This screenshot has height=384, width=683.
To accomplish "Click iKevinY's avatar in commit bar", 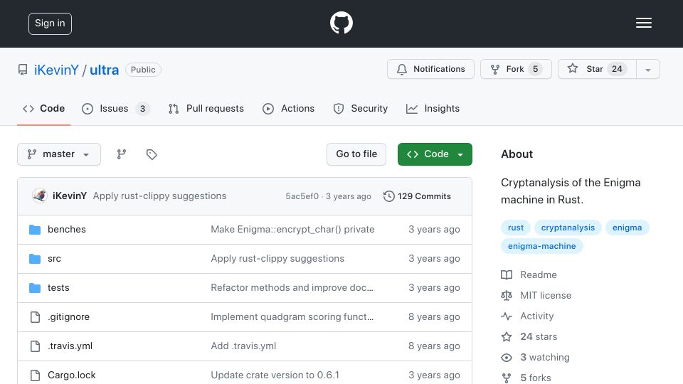I will pyautogui.click(x=40, y=196).
